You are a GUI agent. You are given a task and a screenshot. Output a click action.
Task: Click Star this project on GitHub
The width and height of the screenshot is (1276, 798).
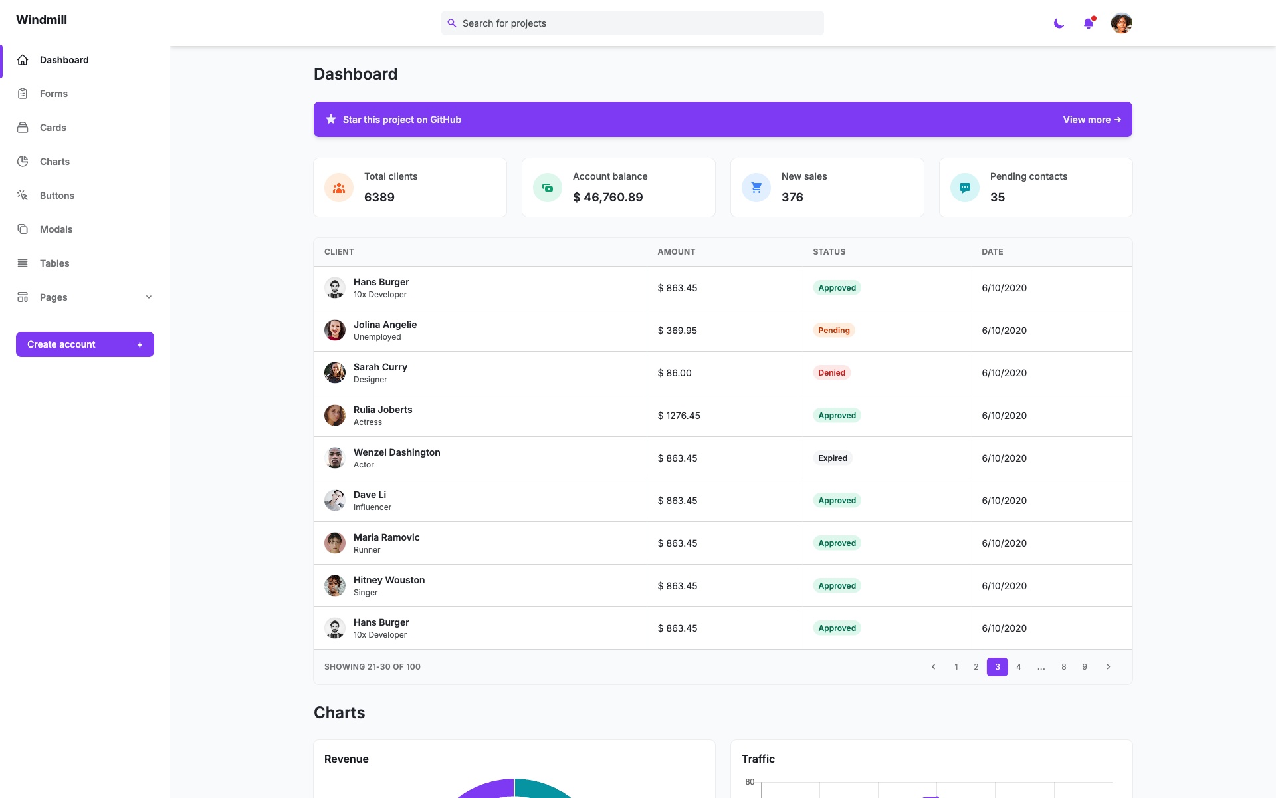[x=401, y=120]
